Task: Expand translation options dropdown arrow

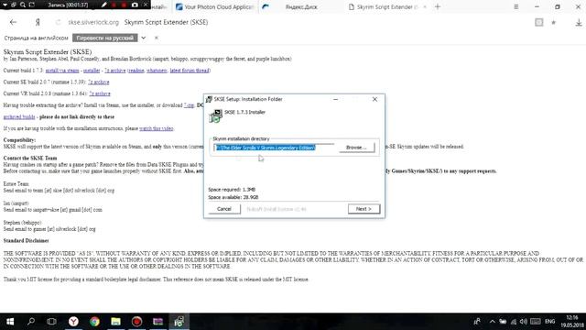Action: [144, 38]
